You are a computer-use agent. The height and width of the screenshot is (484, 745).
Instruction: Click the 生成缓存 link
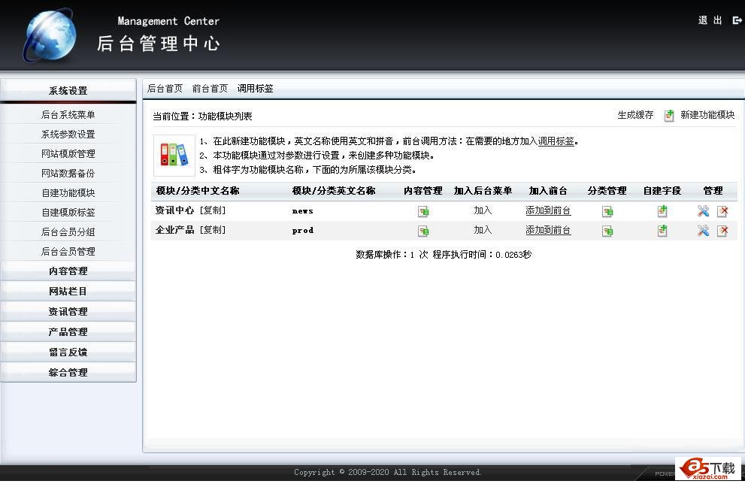coord(635,115)
